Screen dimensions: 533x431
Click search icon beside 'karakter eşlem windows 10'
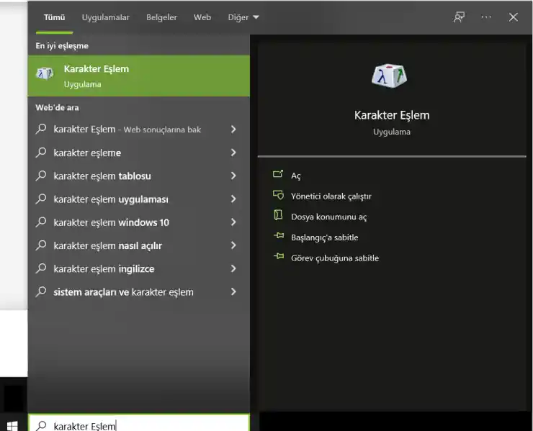pyautogui.click(x=41, y=222)
